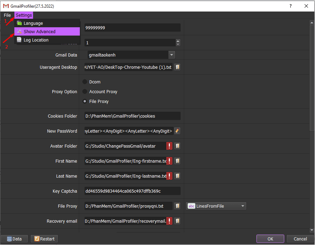Click Avatar Folder red warning icon
The height and width of the screenshot is (245, 315).
pyautogui.click(x=169, y=146)
